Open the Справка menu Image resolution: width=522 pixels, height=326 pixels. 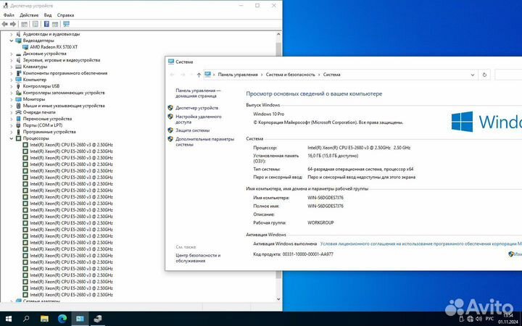(65, 15)
